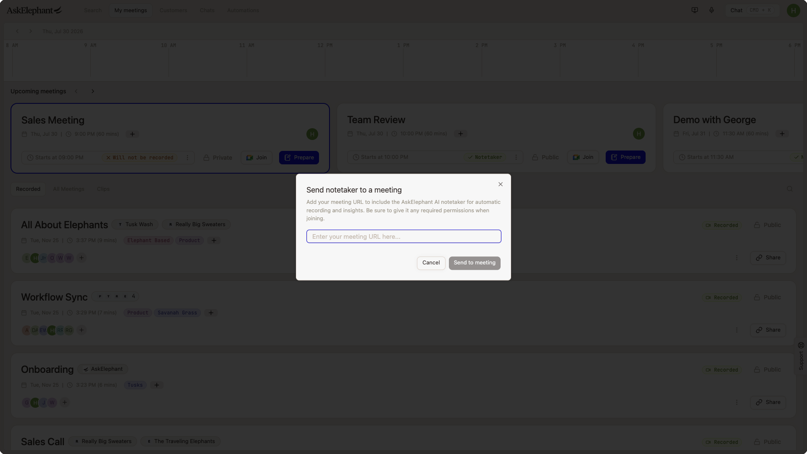The width and height of the screenshot is (807, 454).
Task: Click the meeting URL input field
Action: 403,236
